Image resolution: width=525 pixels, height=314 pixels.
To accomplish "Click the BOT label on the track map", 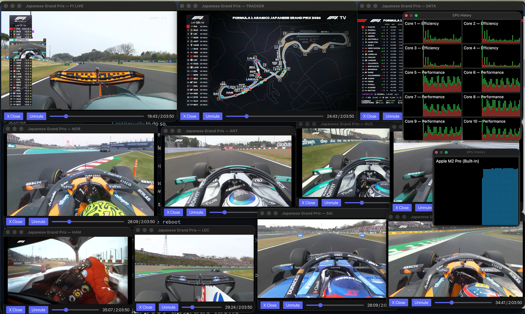I will pyautogui.click(x=278, y=60).
